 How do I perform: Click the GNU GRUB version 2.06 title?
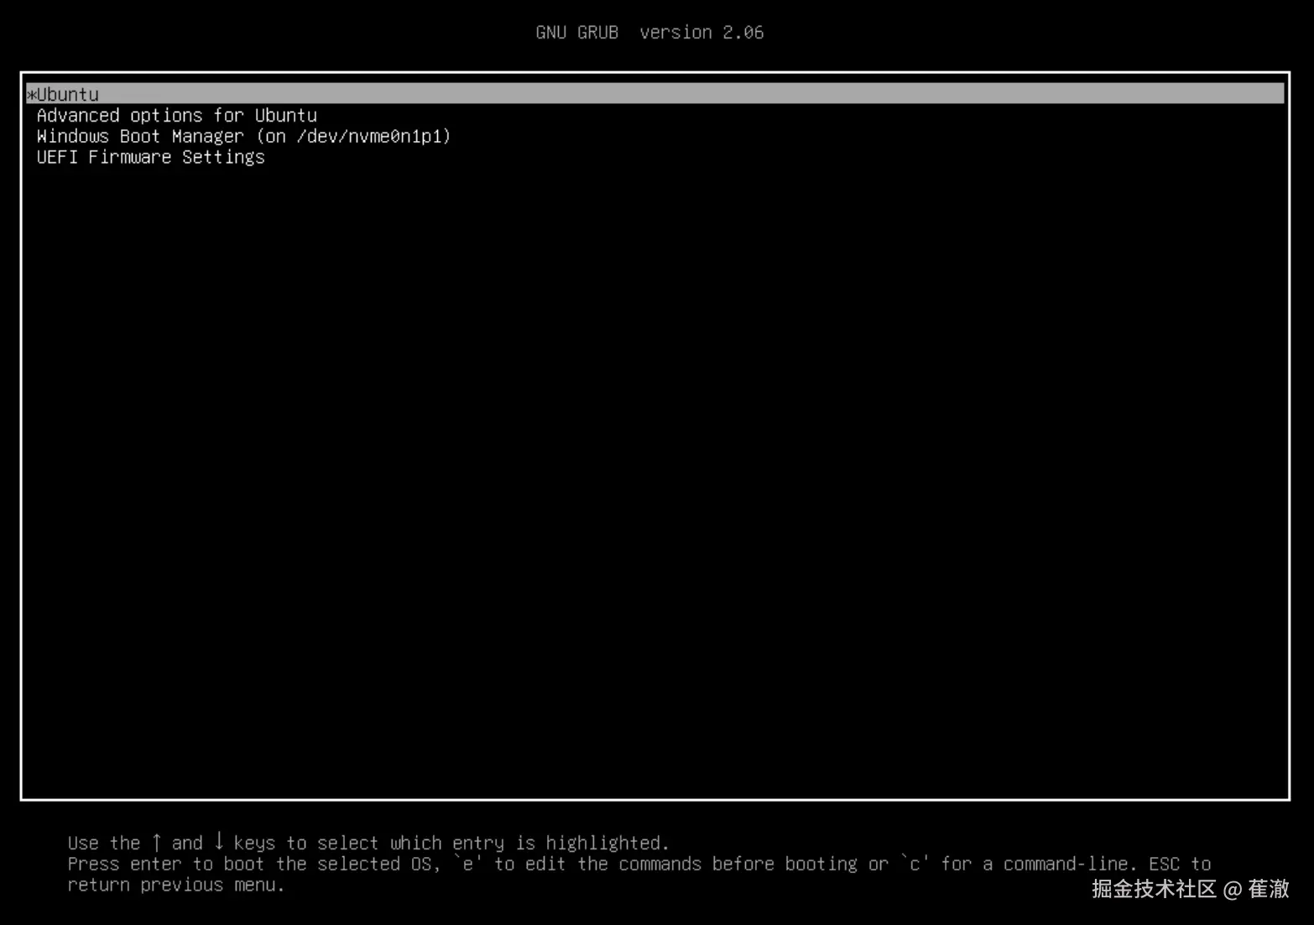649,33
